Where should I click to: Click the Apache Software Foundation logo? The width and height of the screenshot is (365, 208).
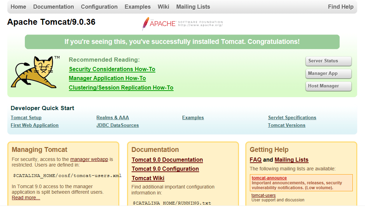[x=182, y=23]
